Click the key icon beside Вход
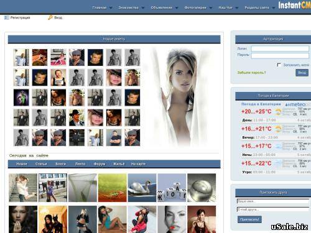 click(50, 17)
